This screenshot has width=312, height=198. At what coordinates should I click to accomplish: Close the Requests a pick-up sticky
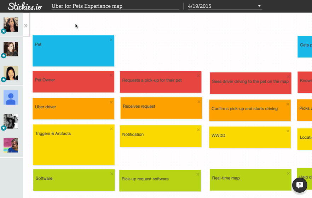click(198, 76)
